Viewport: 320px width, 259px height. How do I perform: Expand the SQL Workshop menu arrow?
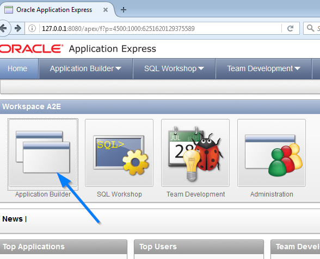tap(201, 69)
